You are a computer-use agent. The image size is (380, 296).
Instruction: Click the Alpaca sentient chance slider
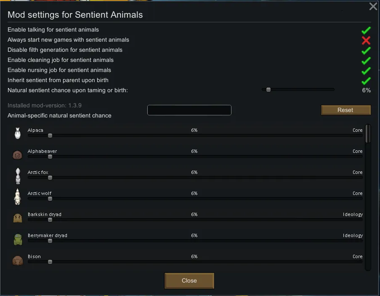pyautogui.click(x=195, y=136)
